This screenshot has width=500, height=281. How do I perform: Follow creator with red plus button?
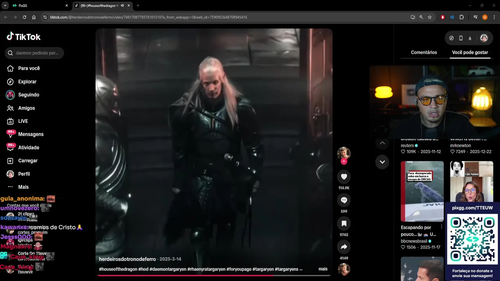[344, 161]
